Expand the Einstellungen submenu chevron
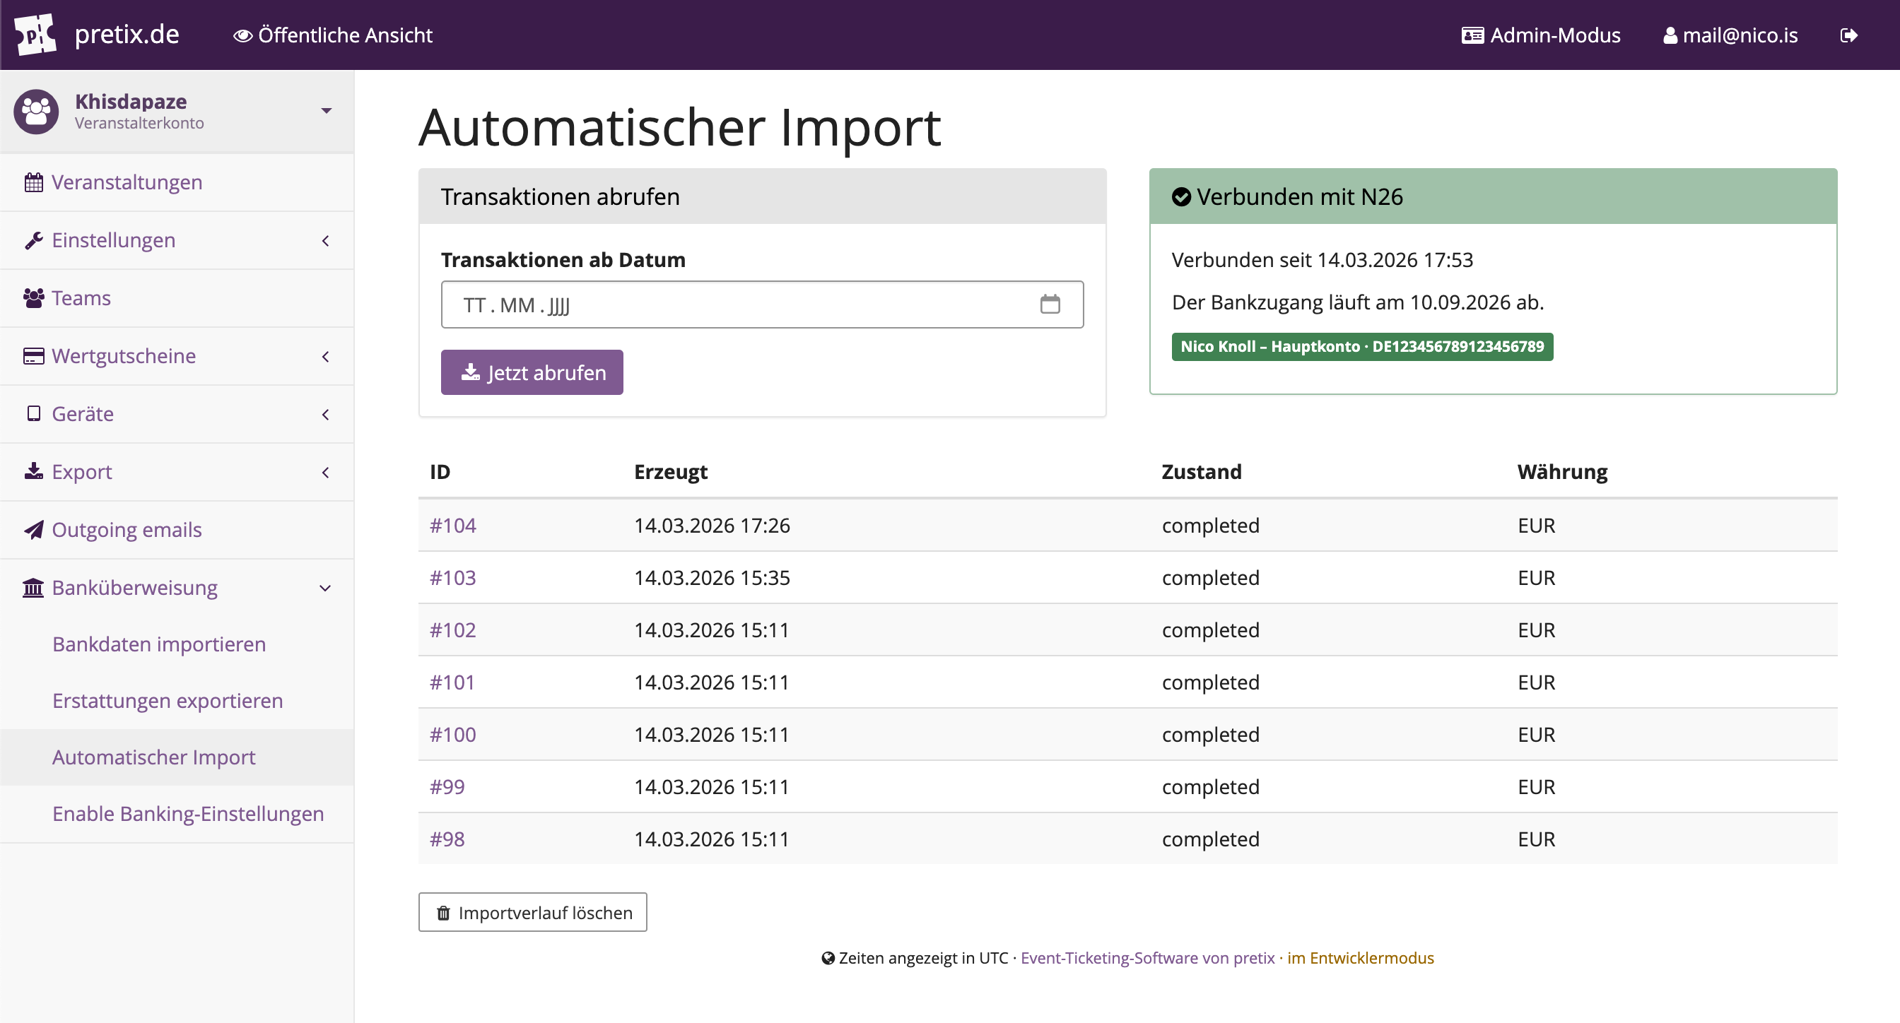Viewport: 1900px width, 1023px height. pyautogui.click(x=325, y=240)
